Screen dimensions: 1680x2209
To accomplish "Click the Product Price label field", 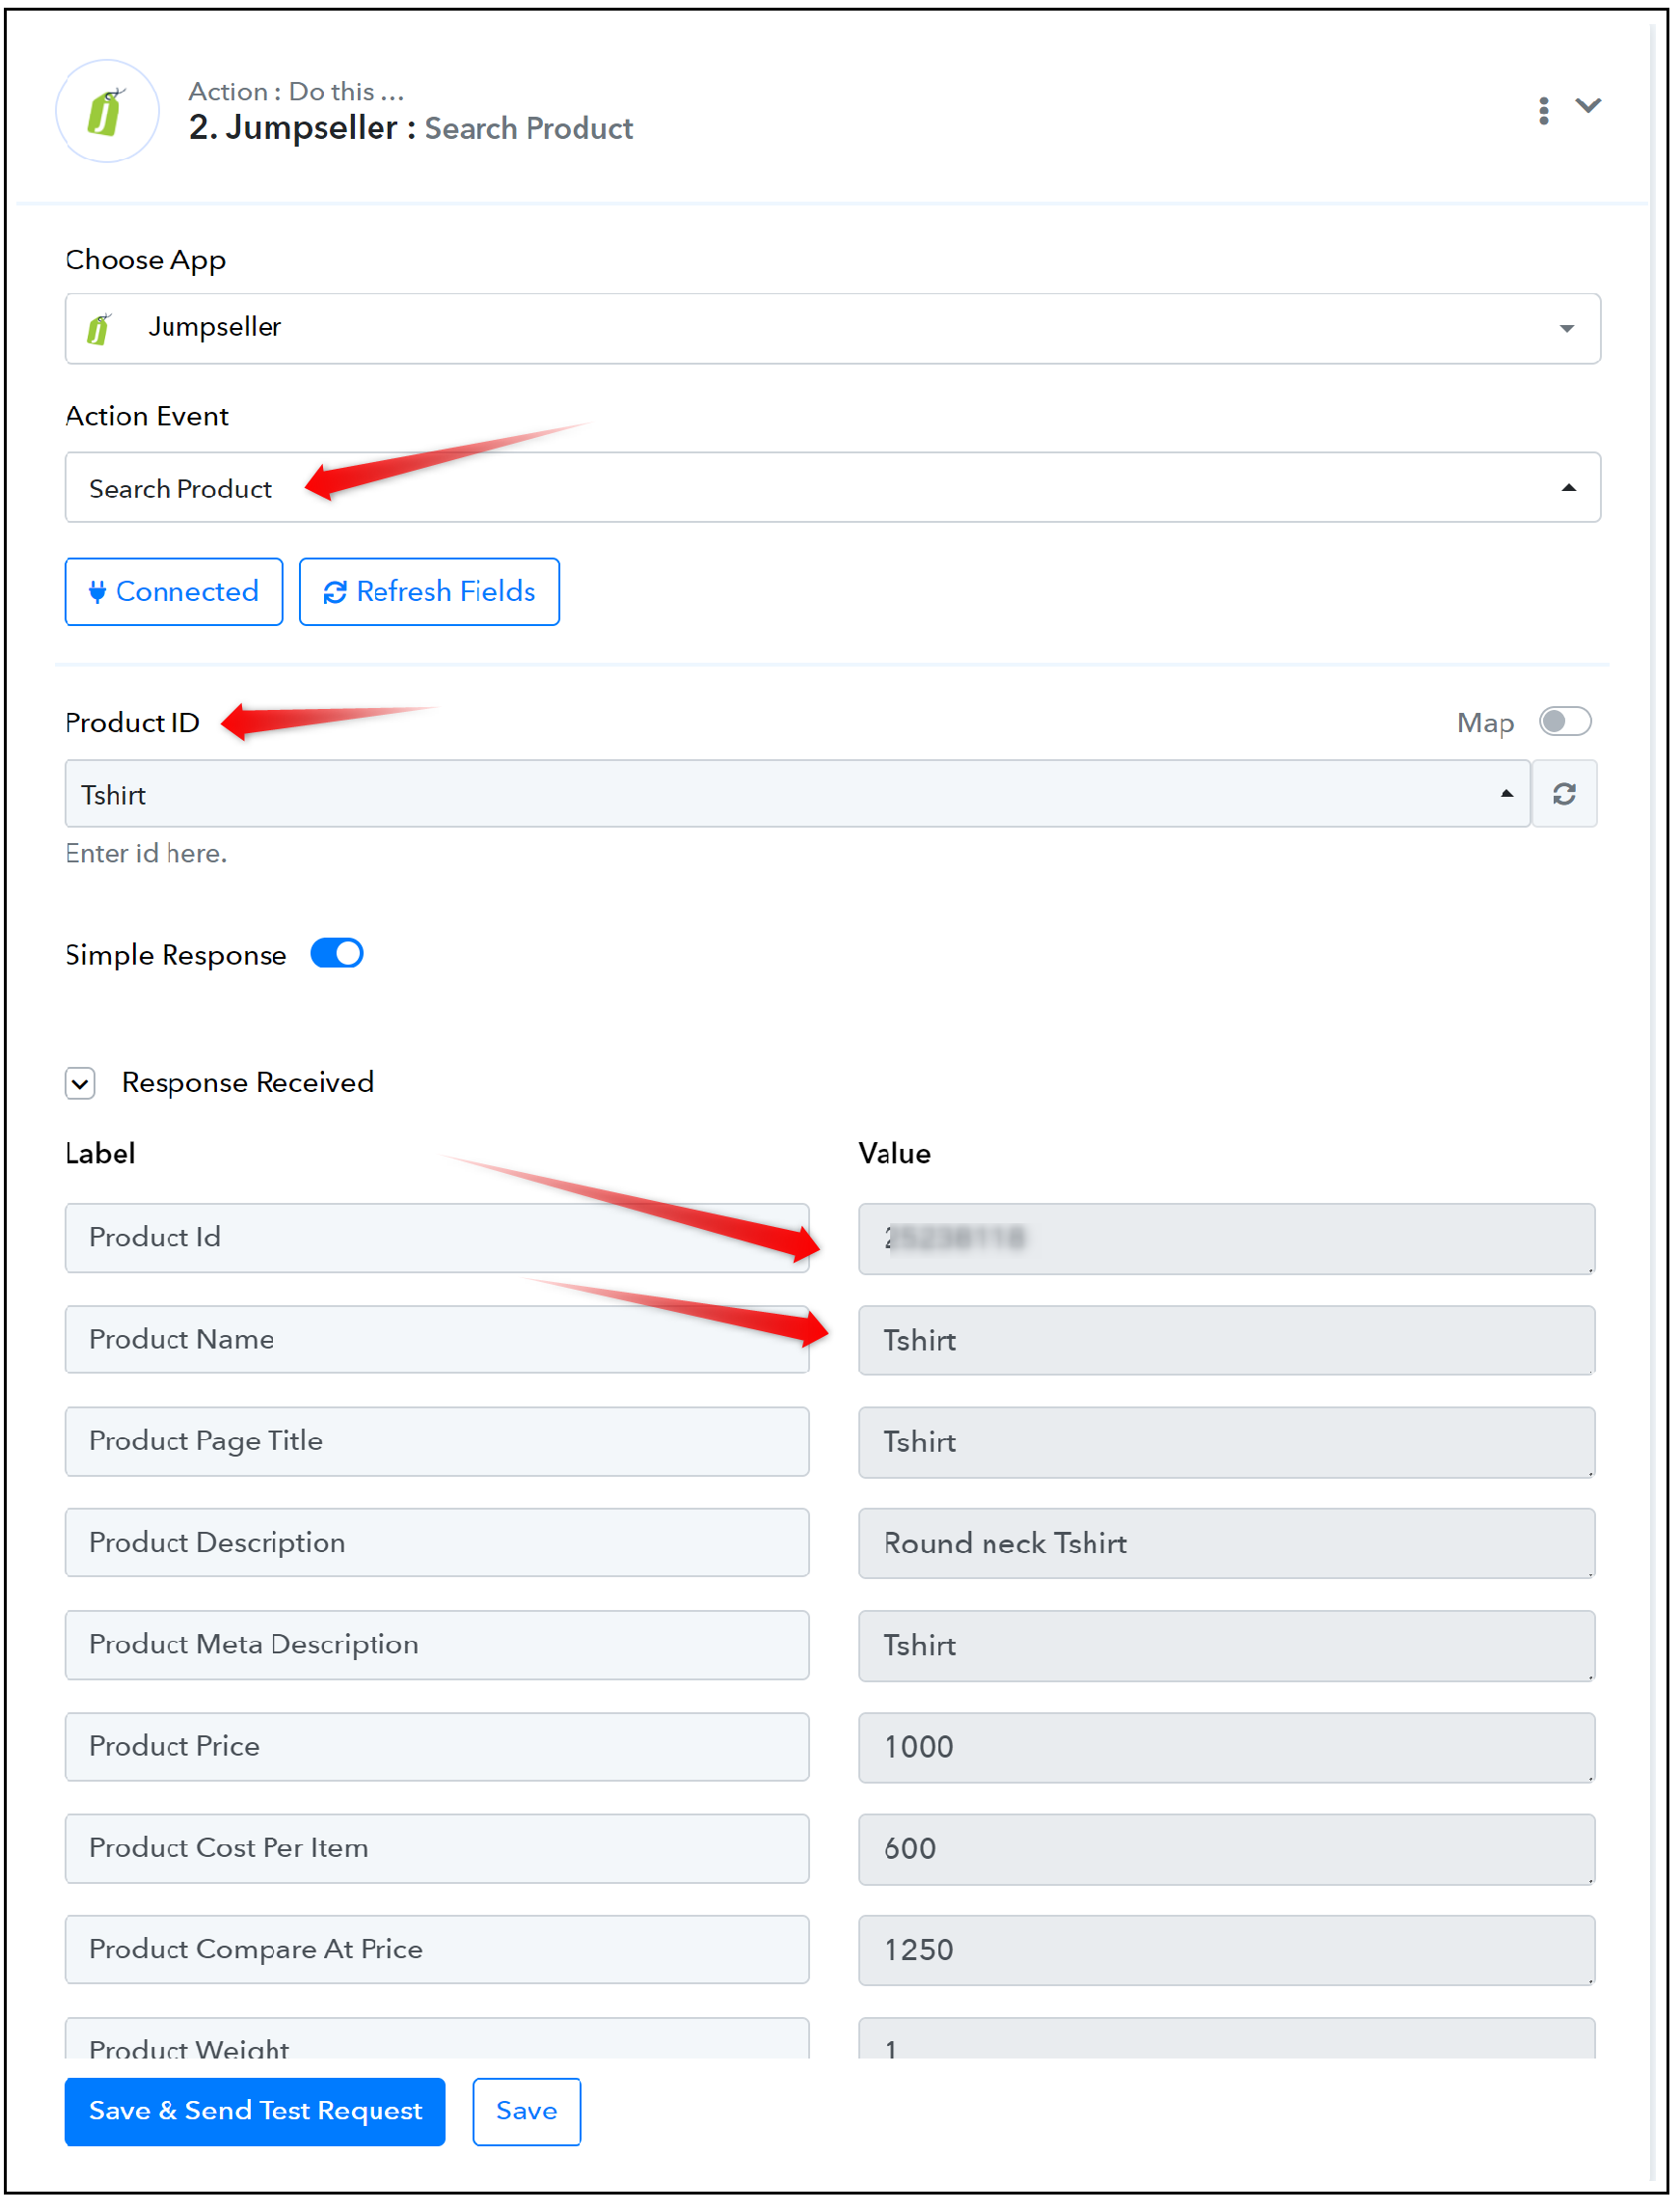I will (437, 1747).
